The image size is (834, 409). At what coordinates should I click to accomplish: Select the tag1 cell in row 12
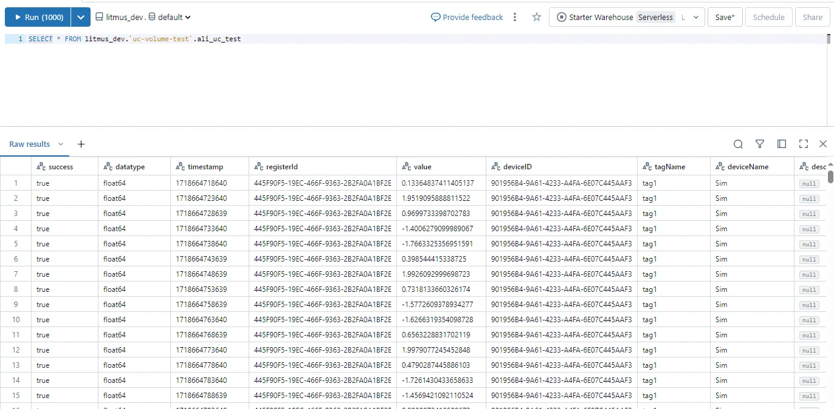(x=674, y=350)
